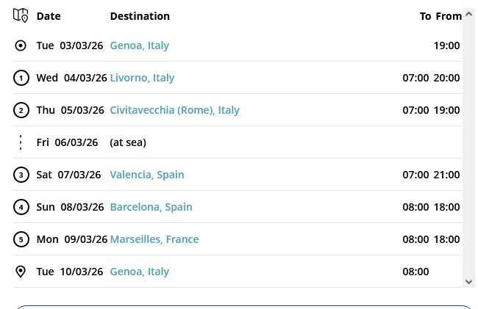Click the departure point icon for Genoa
This screenshot has width=478, height=309.
21,46
